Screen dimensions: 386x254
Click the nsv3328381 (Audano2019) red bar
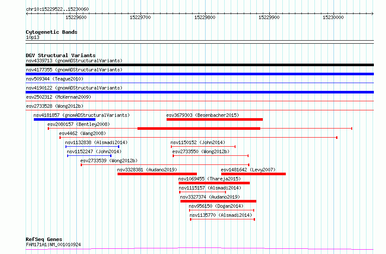(157, 174)
